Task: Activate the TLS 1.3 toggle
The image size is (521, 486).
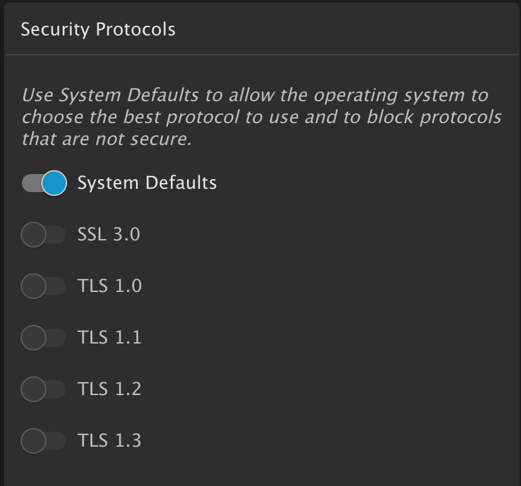Action: tap(43, 441)
